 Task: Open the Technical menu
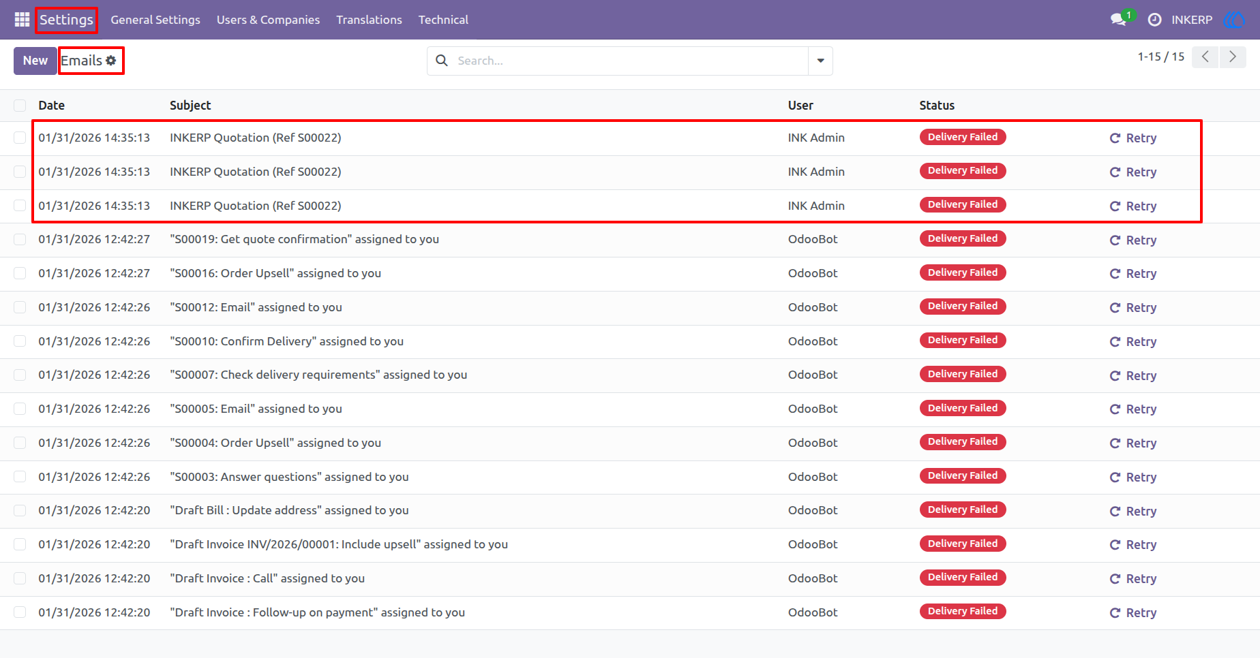[x=443, y=20]
